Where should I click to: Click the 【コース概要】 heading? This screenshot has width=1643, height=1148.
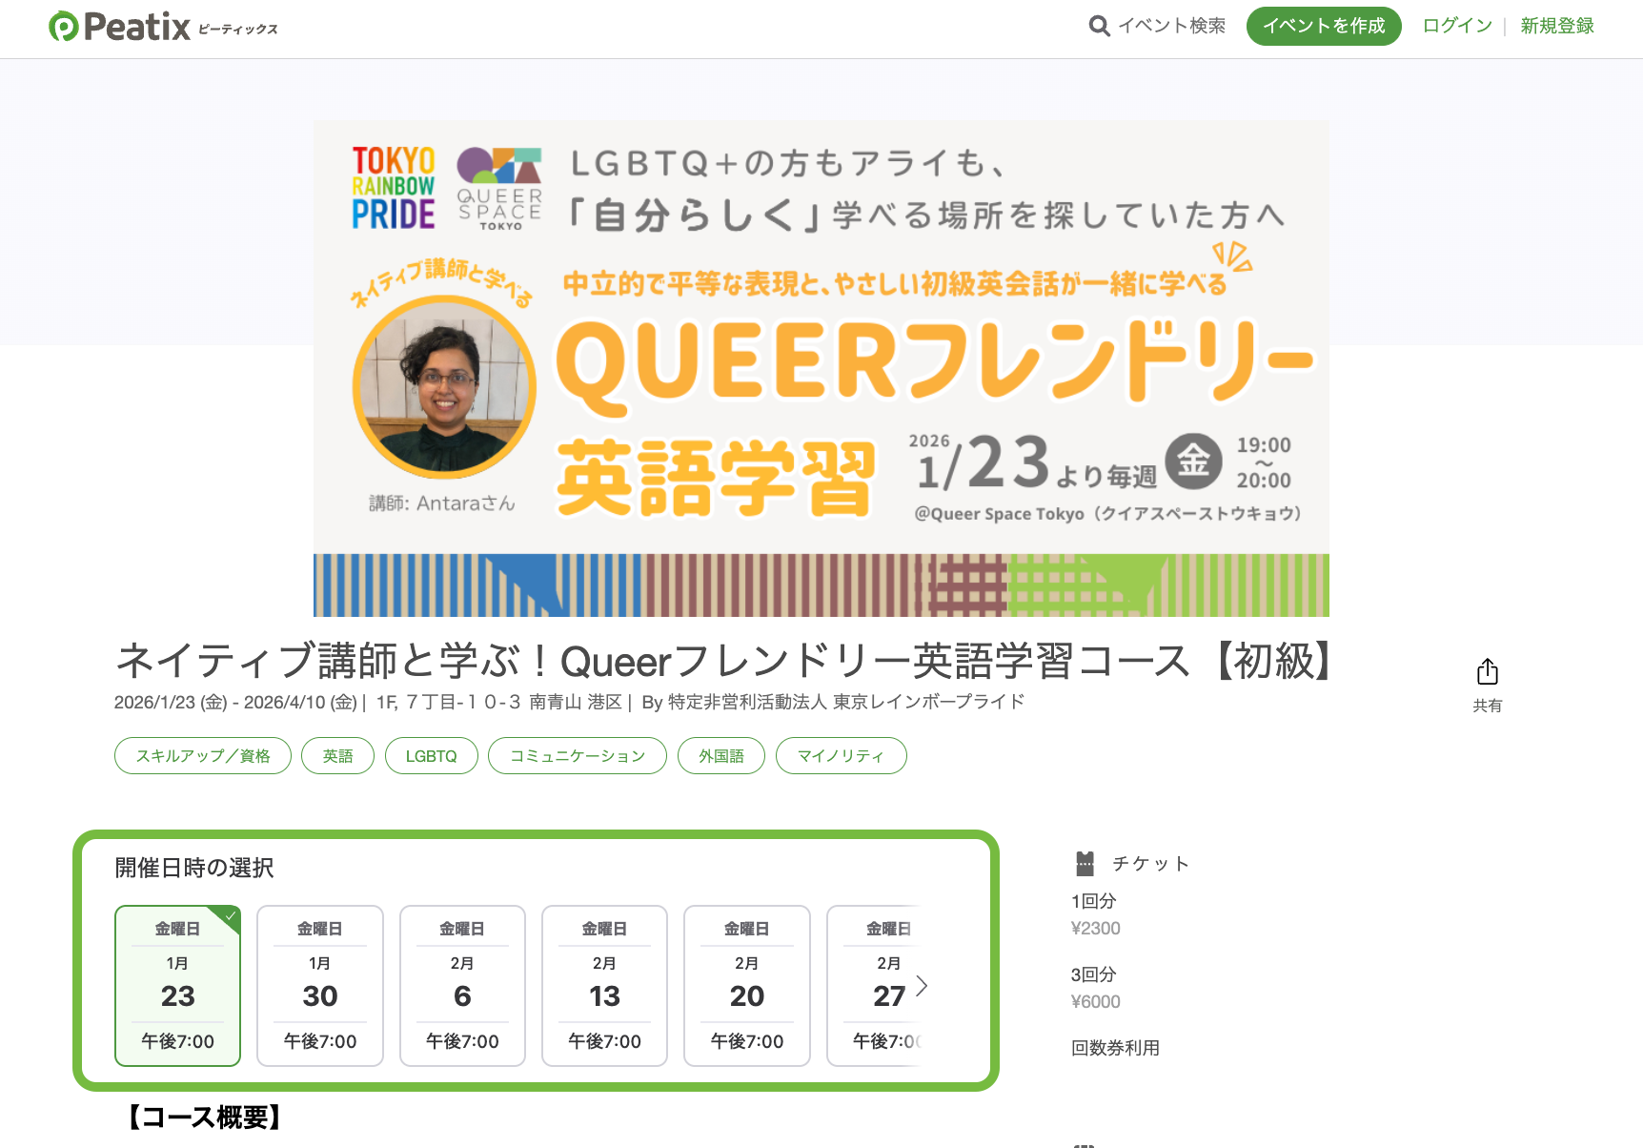coord(204,1117)
